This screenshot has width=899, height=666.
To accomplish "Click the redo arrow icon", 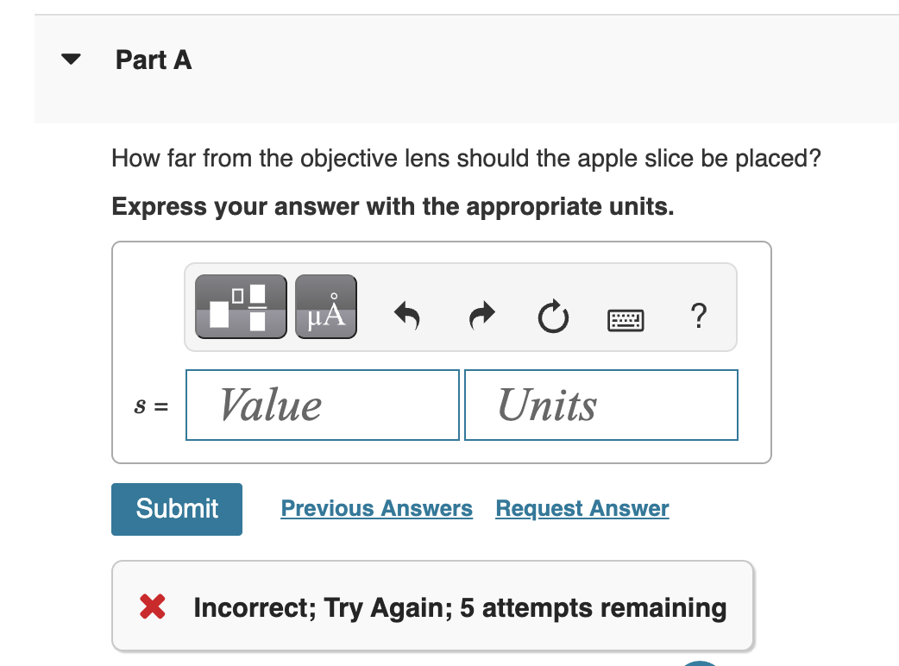I will [x=481, y=316].
